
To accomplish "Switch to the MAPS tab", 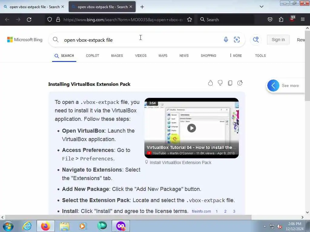I will coord(163,56).
